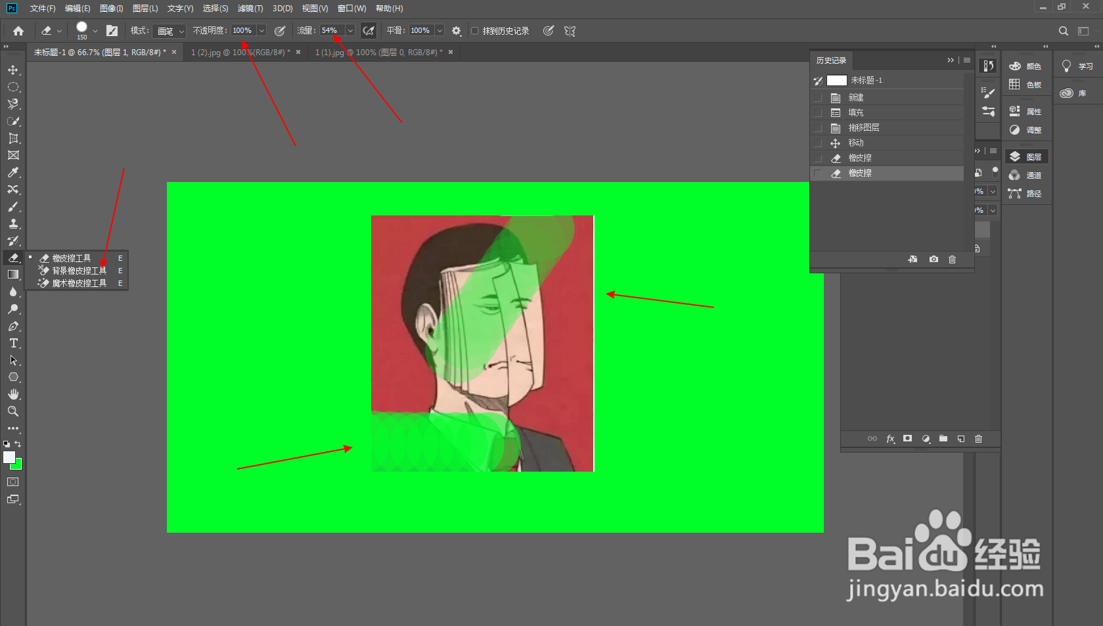Open the History panel flyout menu
The image size is (1103, 626).
966,60
